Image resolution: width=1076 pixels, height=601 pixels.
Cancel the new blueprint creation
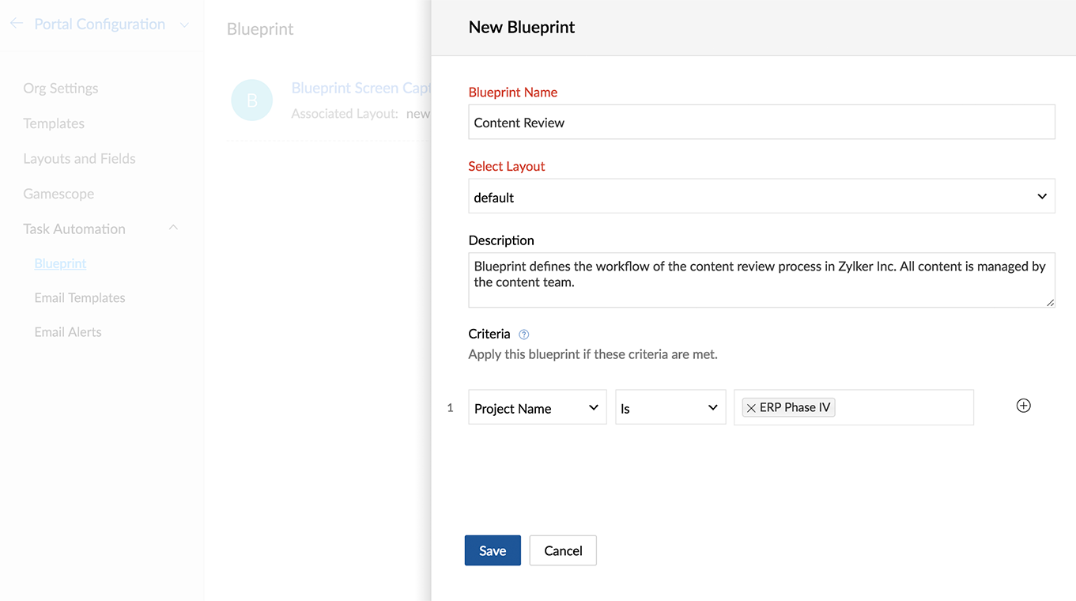562,550
